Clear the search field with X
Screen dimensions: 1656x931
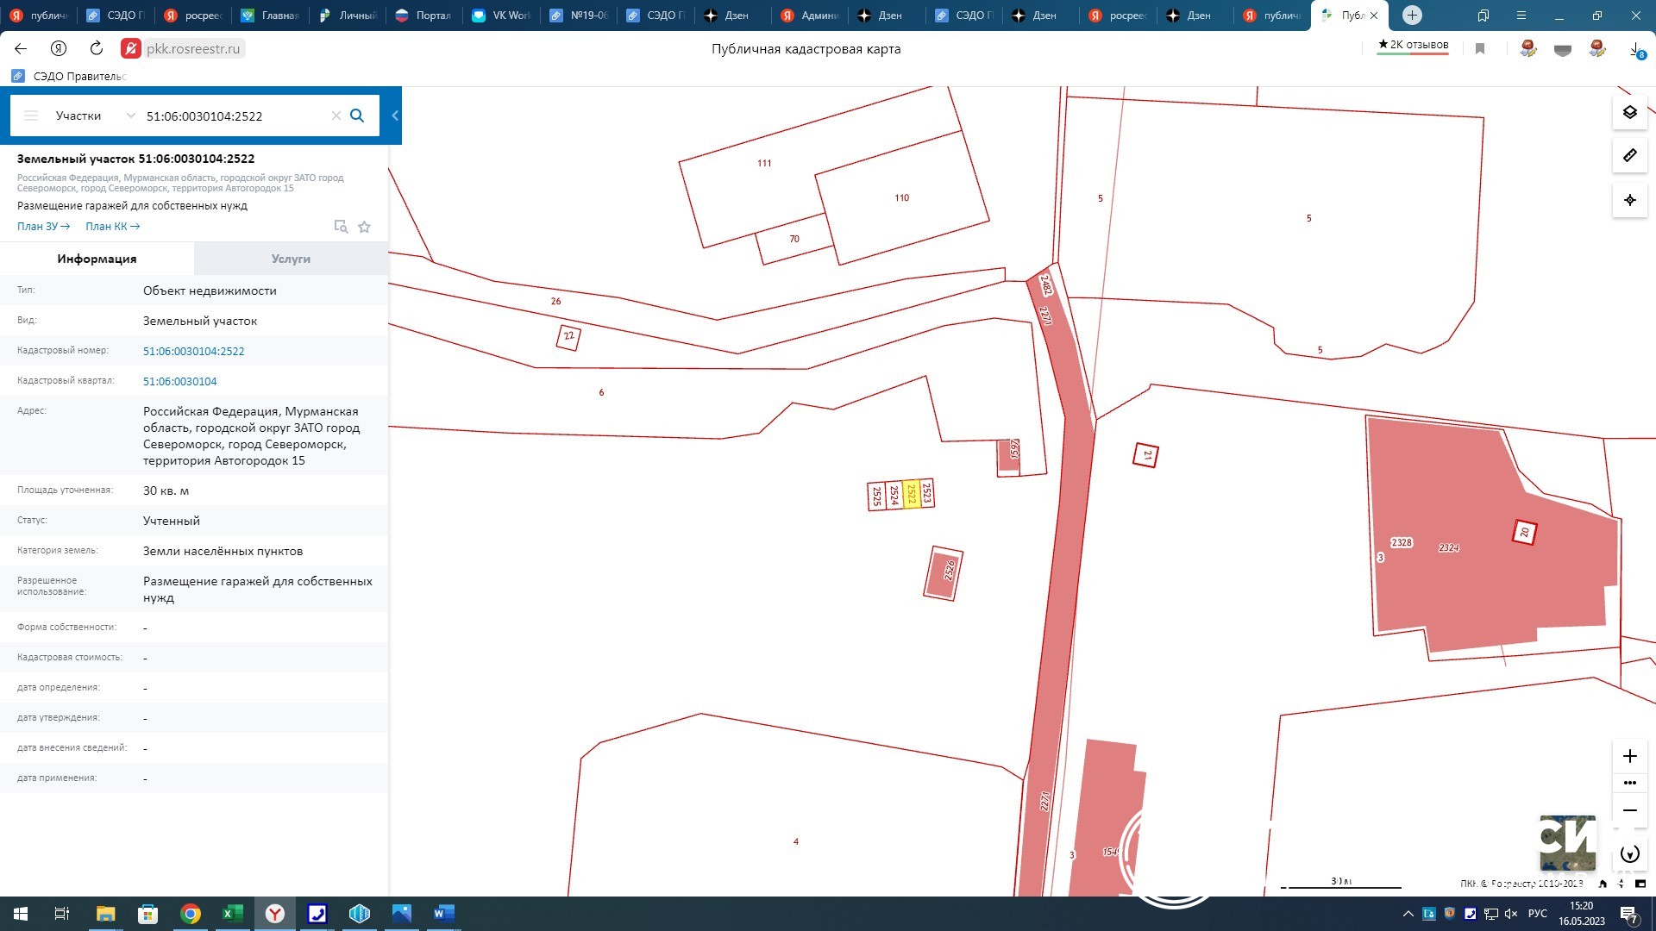[x=336, y=116]
